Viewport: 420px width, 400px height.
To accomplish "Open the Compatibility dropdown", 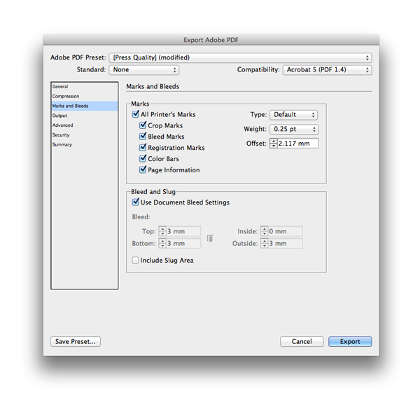I will [328, 70].
